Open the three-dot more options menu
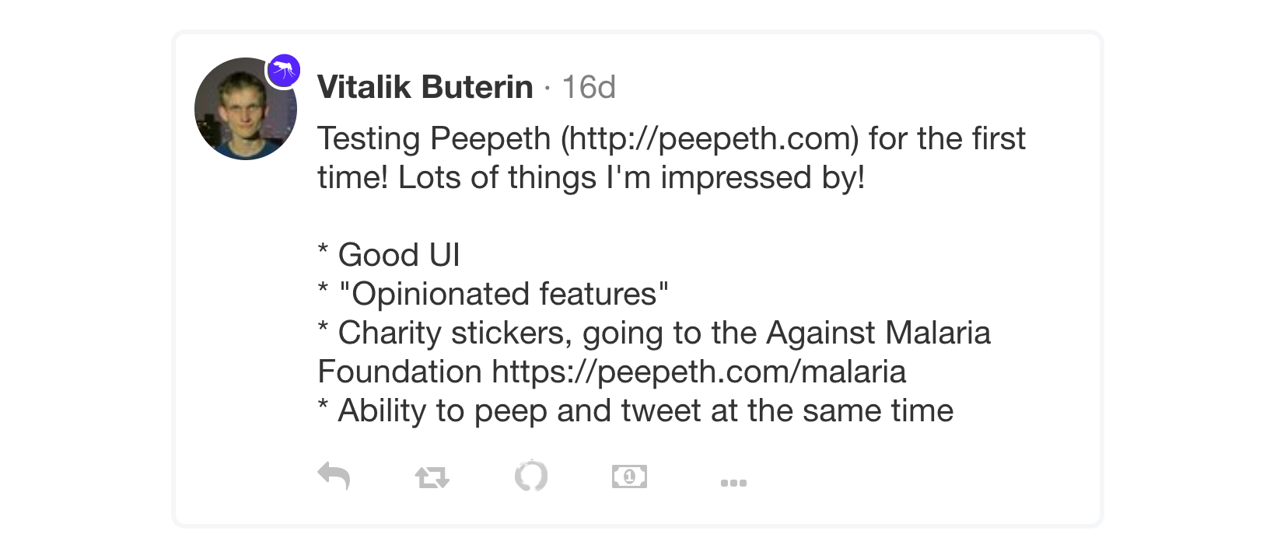The image size is (1270, 555). (733, 483)
